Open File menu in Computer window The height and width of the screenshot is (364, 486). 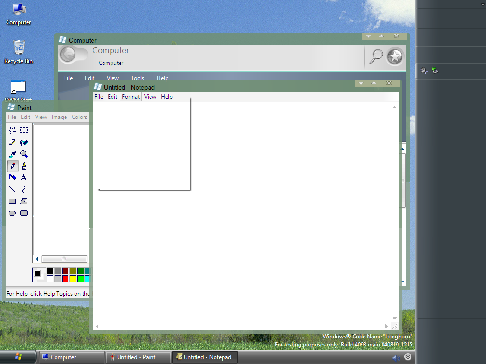point(68,78)
